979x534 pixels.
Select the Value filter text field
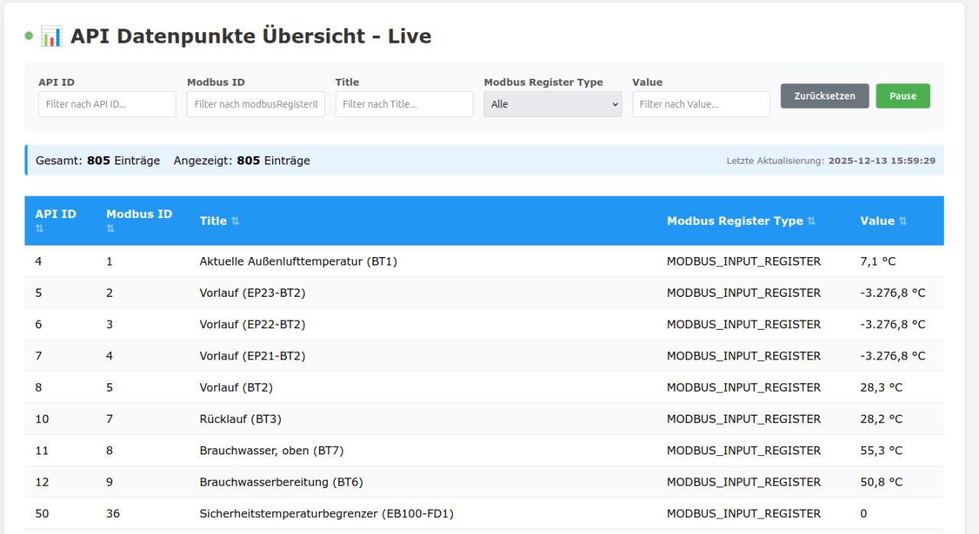pos(701,105)
